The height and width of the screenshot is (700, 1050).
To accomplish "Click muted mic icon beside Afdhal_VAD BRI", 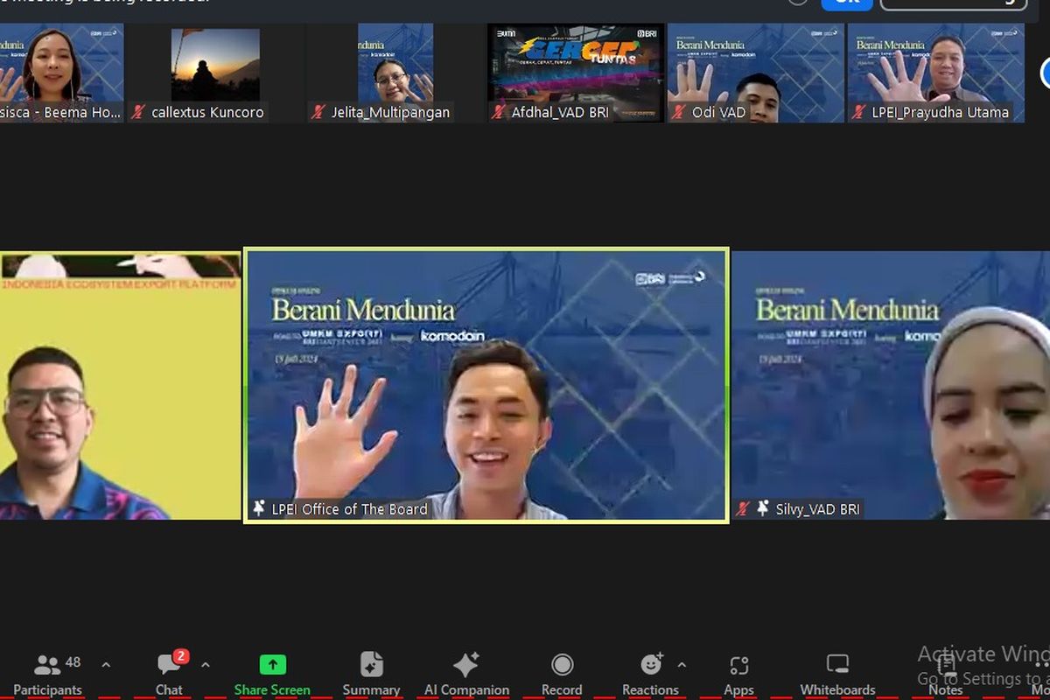I will [499, 112].
